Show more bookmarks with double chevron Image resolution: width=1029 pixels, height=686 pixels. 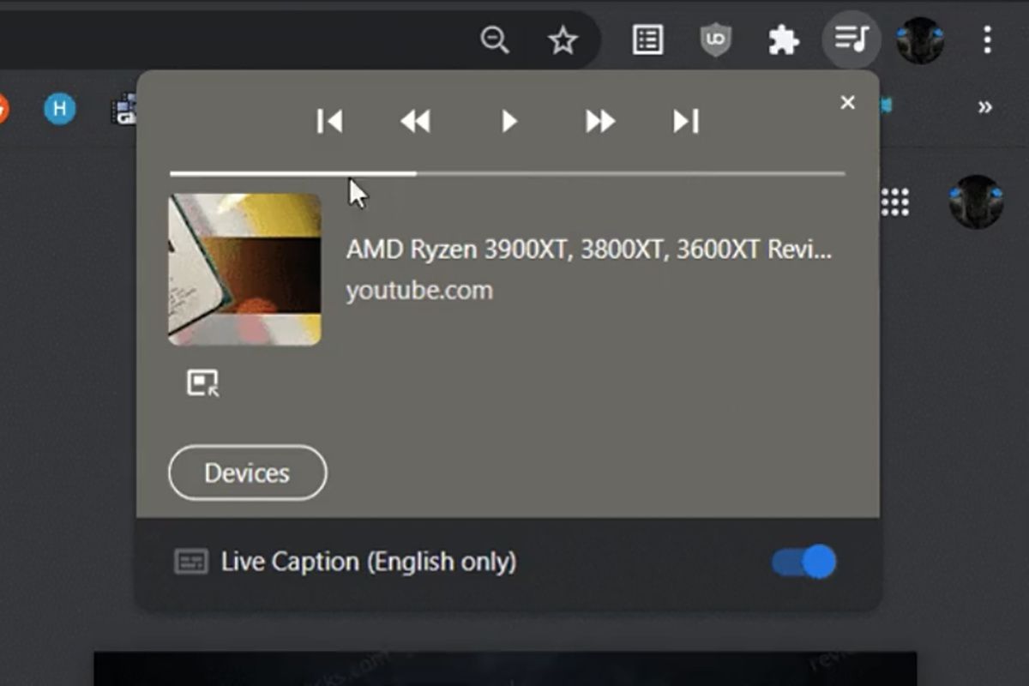pos(985,107)
